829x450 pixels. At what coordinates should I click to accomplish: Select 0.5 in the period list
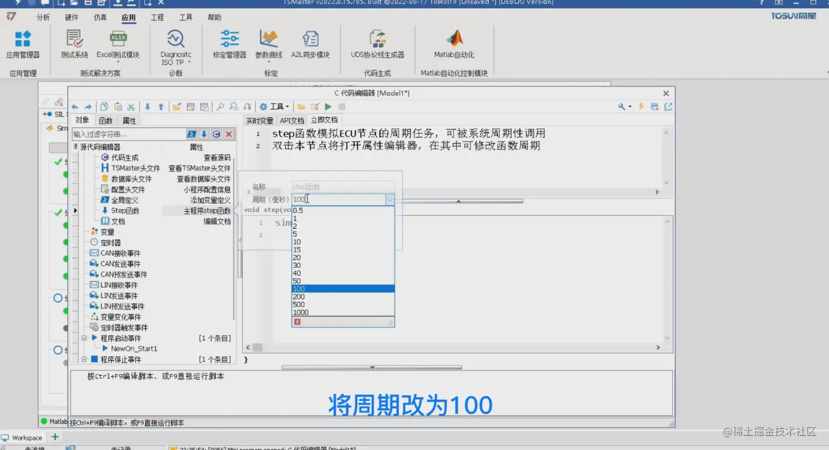click(x=343, y=211)
